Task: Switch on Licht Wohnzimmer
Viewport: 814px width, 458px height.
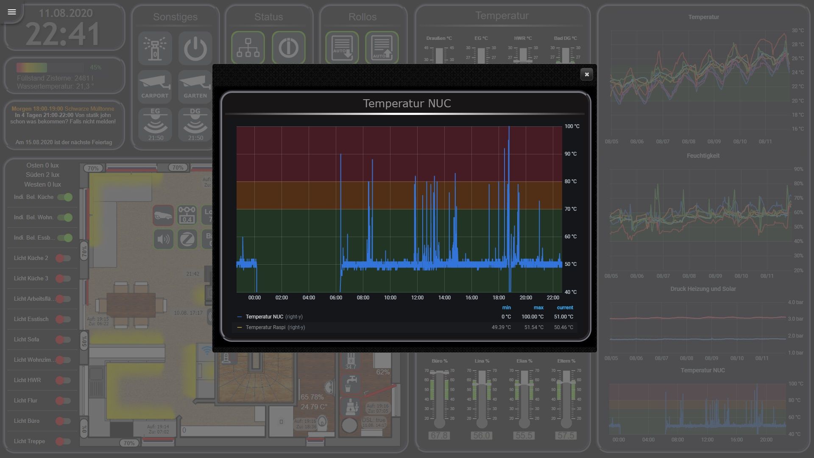Action: [63, 360]
